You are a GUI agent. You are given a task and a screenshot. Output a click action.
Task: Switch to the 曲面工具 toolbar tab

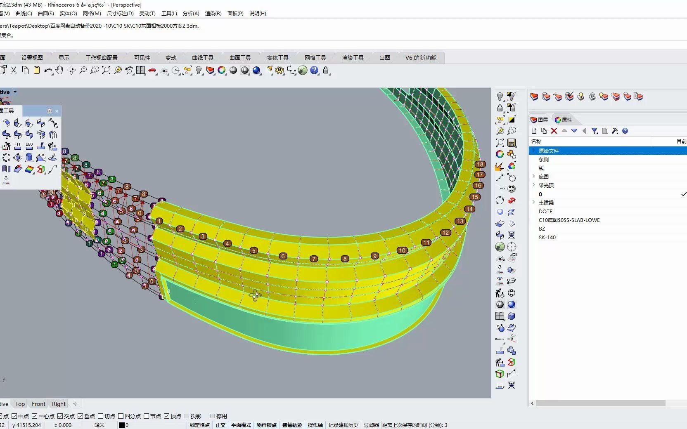pyautogui.click(x=240, y=58)
